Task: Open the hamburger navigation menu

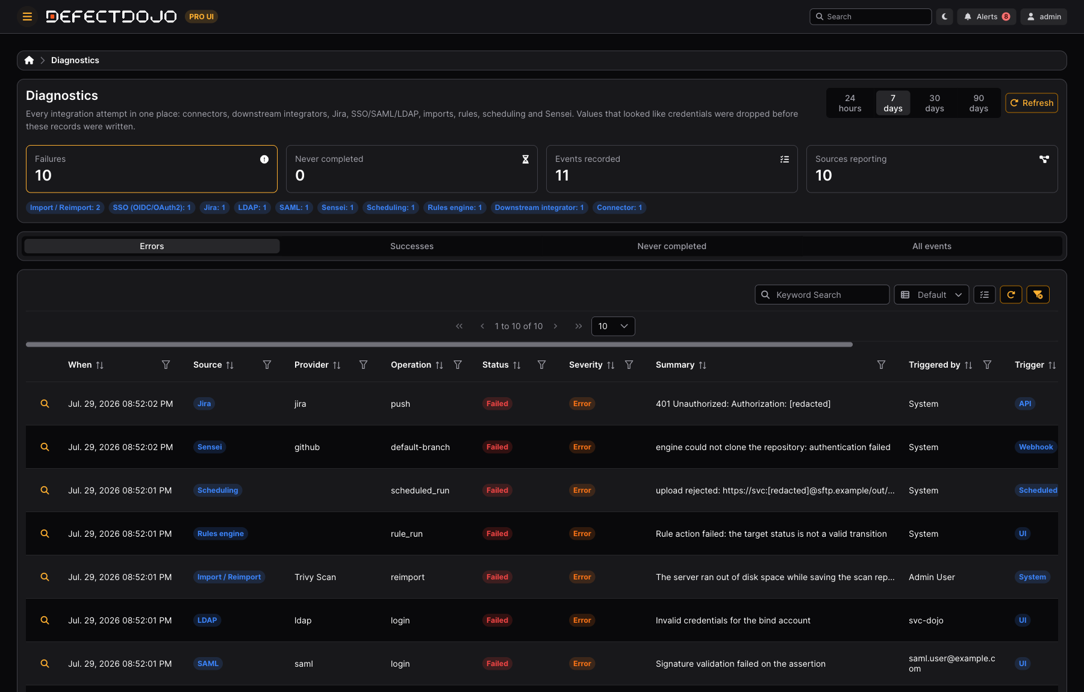Action: point(27,17)
